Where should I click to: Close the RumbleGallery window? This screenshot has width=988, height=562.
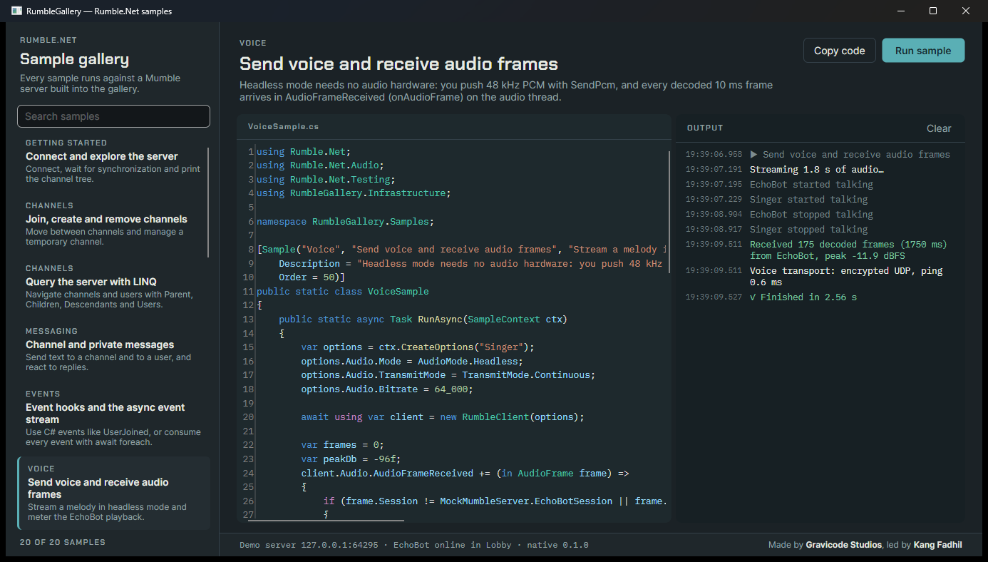coord(967,11)
